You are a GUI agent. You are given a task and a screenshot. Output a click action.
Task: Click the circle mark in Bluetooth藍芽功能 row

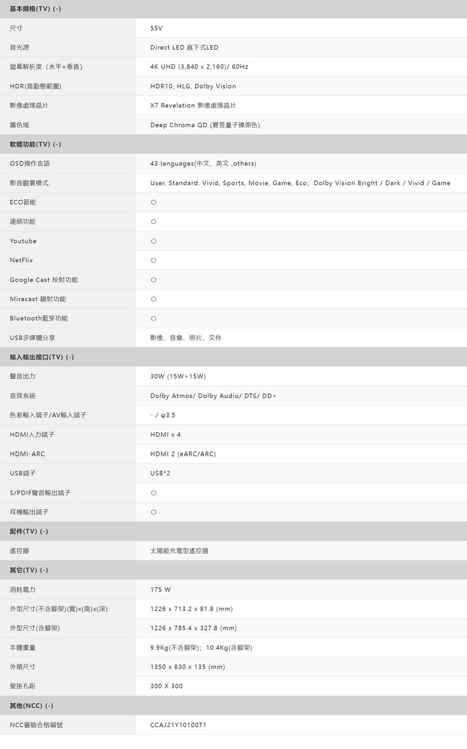pyautogui.click(x=154, y=318)
